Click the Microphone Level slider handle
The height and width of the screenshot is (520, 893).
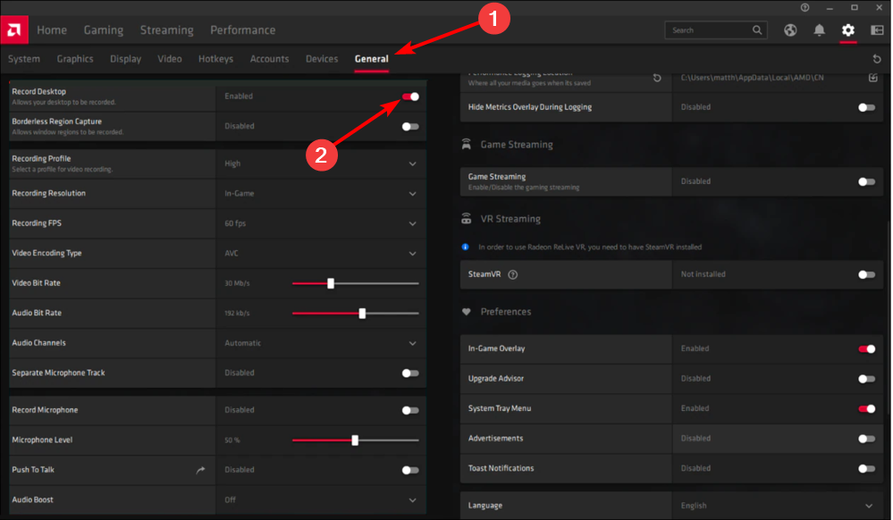[355, 440]
